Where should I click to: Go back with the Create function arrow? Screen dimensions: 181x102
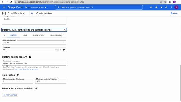click(x=32, y=13)
